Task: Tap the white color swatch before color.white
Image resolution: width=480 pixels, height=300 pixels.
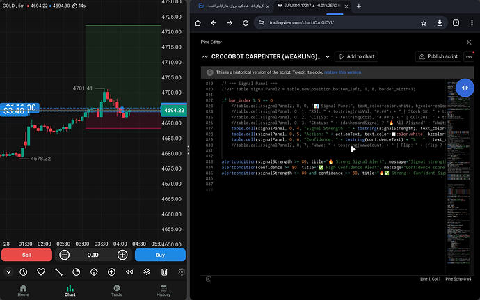Action: [394, 134]
